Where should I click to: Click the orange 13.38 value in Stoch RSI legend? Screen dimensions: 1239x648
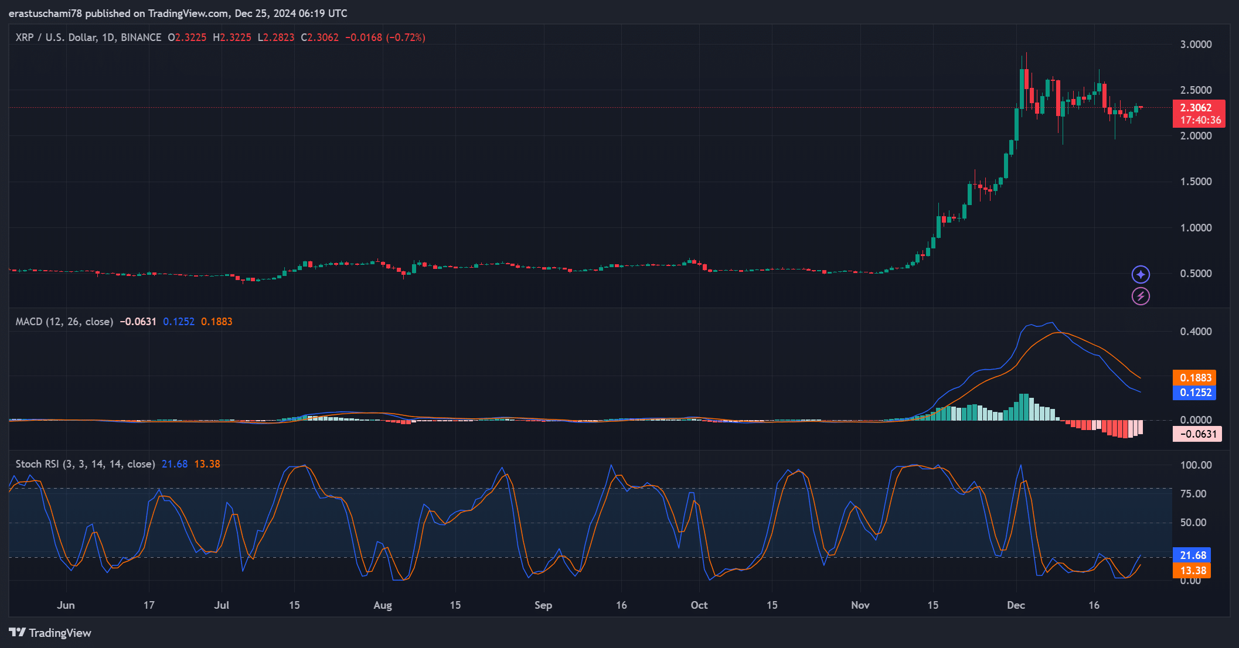(207, 464)
